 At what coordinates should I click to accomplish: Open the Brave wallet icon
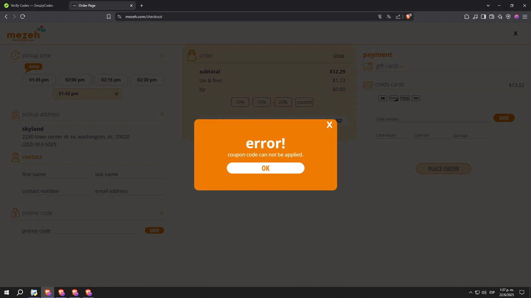(492, 17)
